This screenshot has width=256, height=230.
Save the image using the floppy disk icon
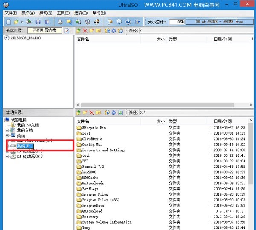(x=38, y=22)
